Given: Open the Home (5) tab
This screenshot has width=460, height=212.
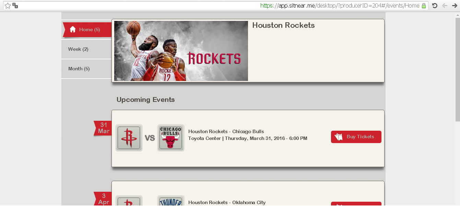Looking at the screenshot, I should tap(87, 30).
